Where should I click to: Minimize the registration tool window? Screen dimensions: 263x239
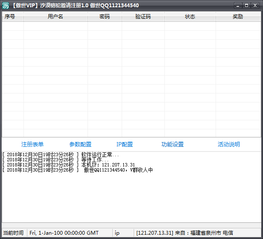point(238,6)
